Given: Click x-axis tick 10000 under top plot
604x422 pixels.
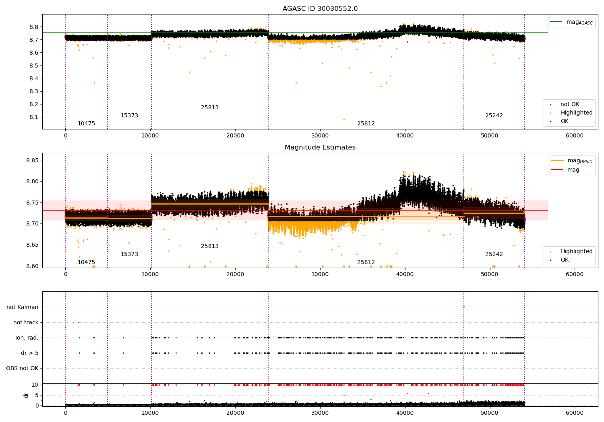Looking at the screenshot, I should (x=150, y=135).
